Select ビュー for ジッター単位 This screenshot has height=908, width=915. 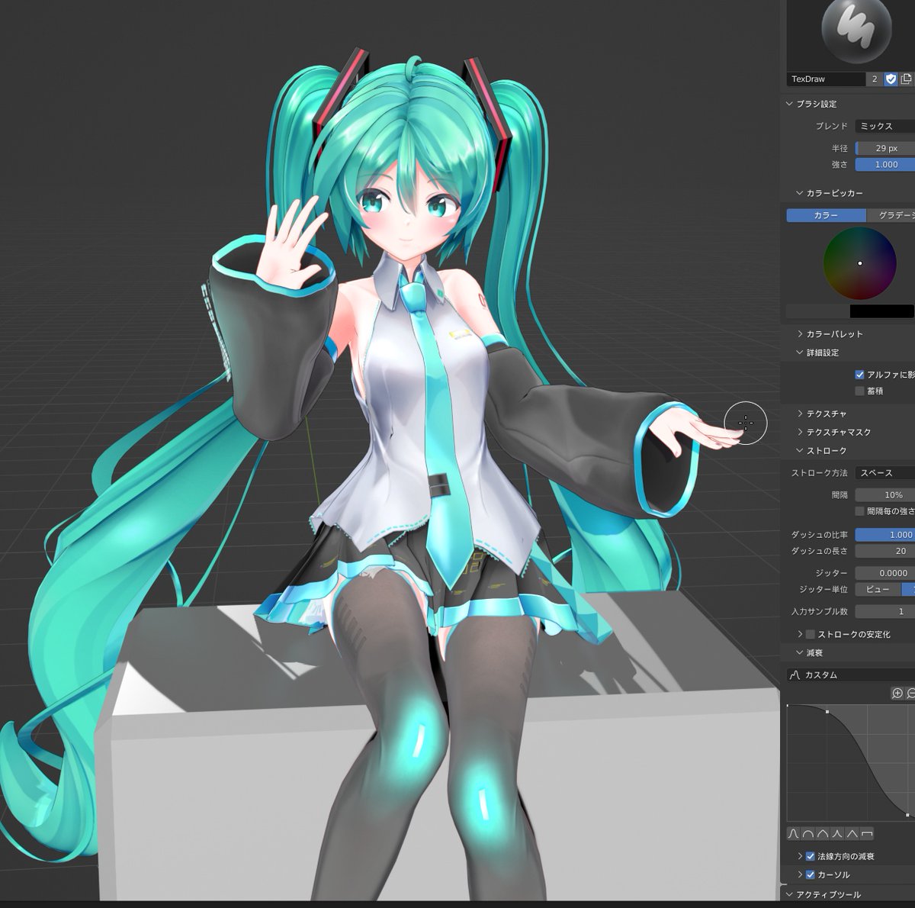pyautogui.click(x=878, y=589)
